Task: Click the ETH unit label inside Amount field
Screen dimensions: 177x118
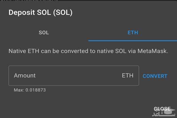Action: [127, 76]
